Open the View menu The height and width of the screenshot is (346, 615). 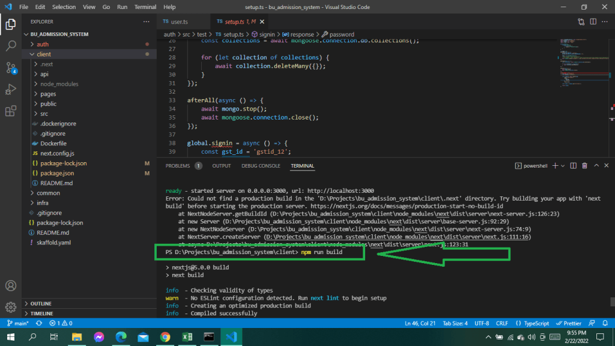coord(89,7)
